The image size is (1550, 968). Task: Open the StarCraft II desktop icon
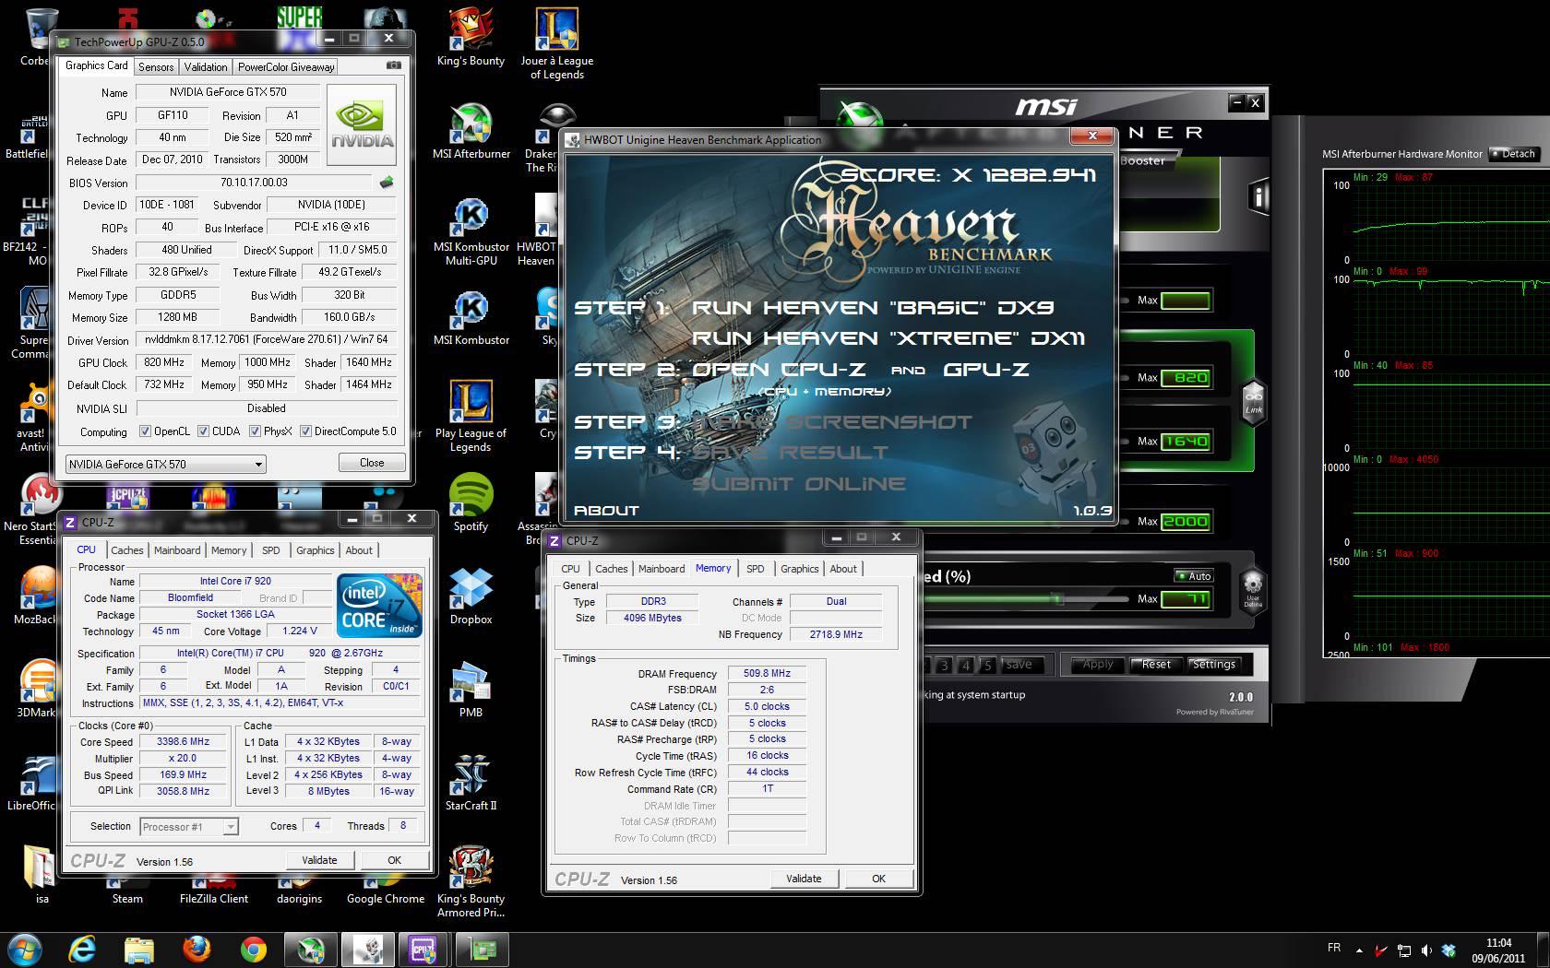471,783
